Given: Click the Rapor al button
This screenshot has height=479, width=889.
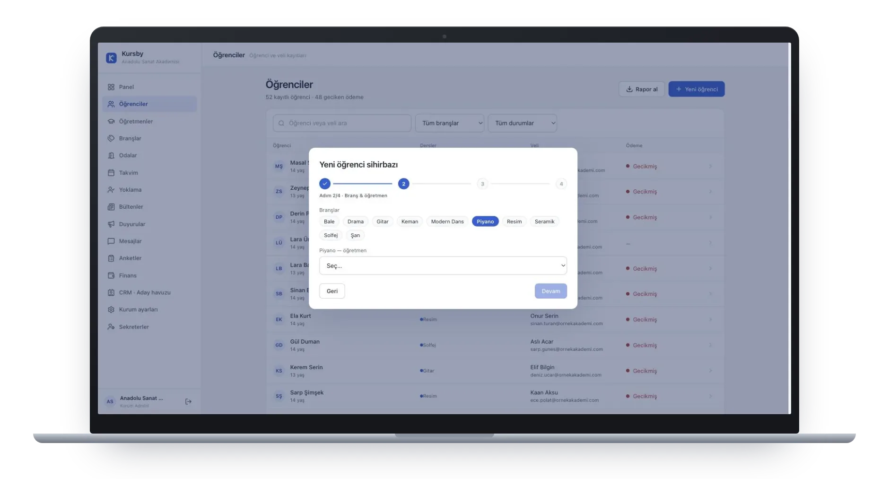Looking at the screenshot, I should tap(642, 89).
